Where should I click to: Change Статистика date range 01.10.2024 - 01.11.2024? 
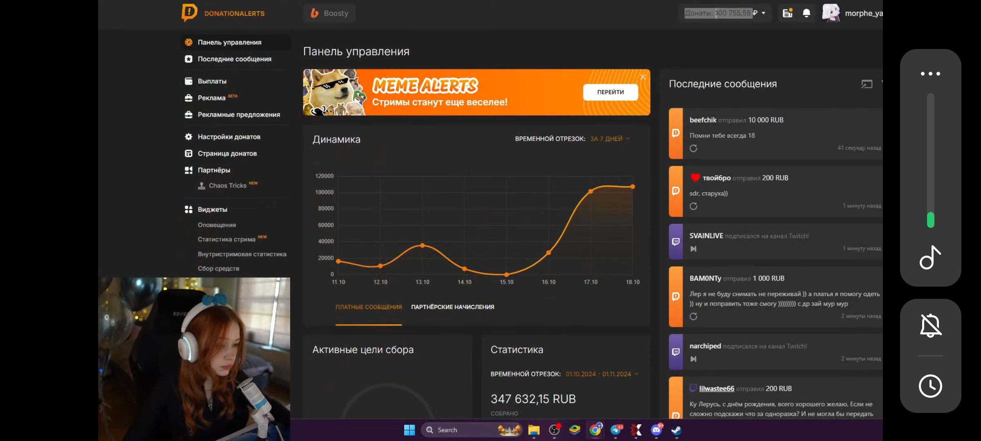[x=602, y=374]
